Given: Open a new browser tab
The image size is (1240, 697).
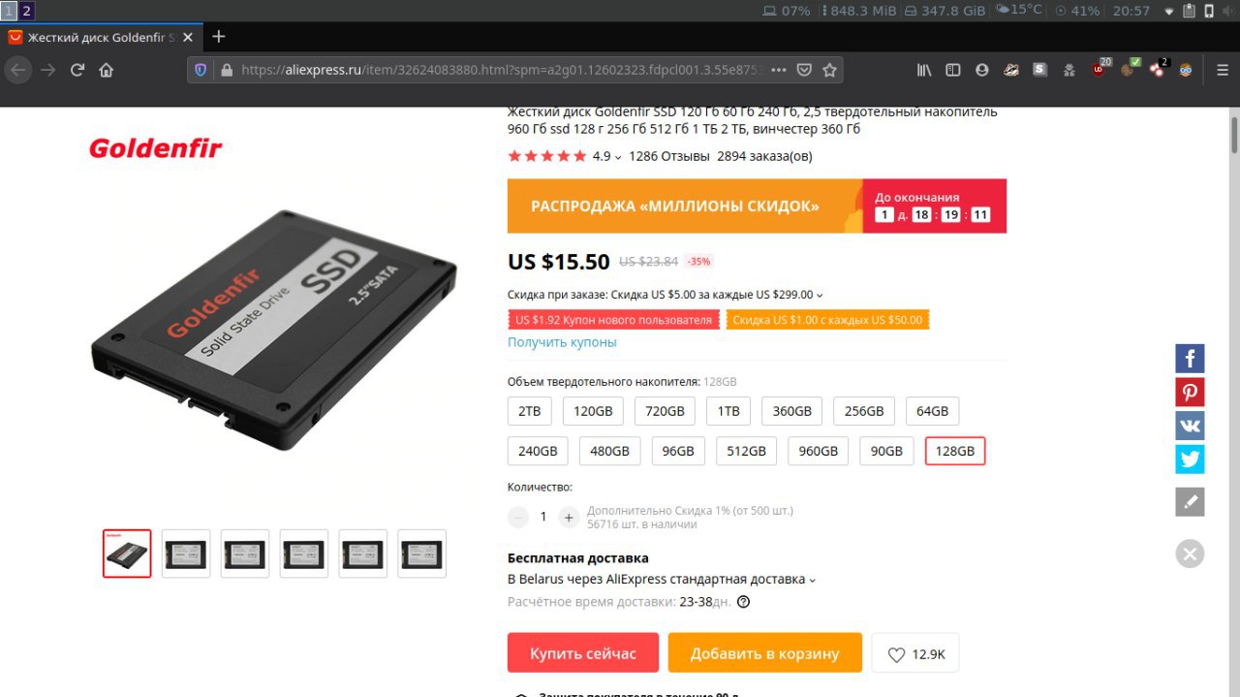Looking at the screenshot, I should pyautogui.click(x=219, y=37).
